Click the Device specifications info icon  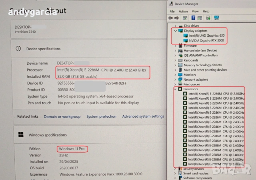point(18,49)
